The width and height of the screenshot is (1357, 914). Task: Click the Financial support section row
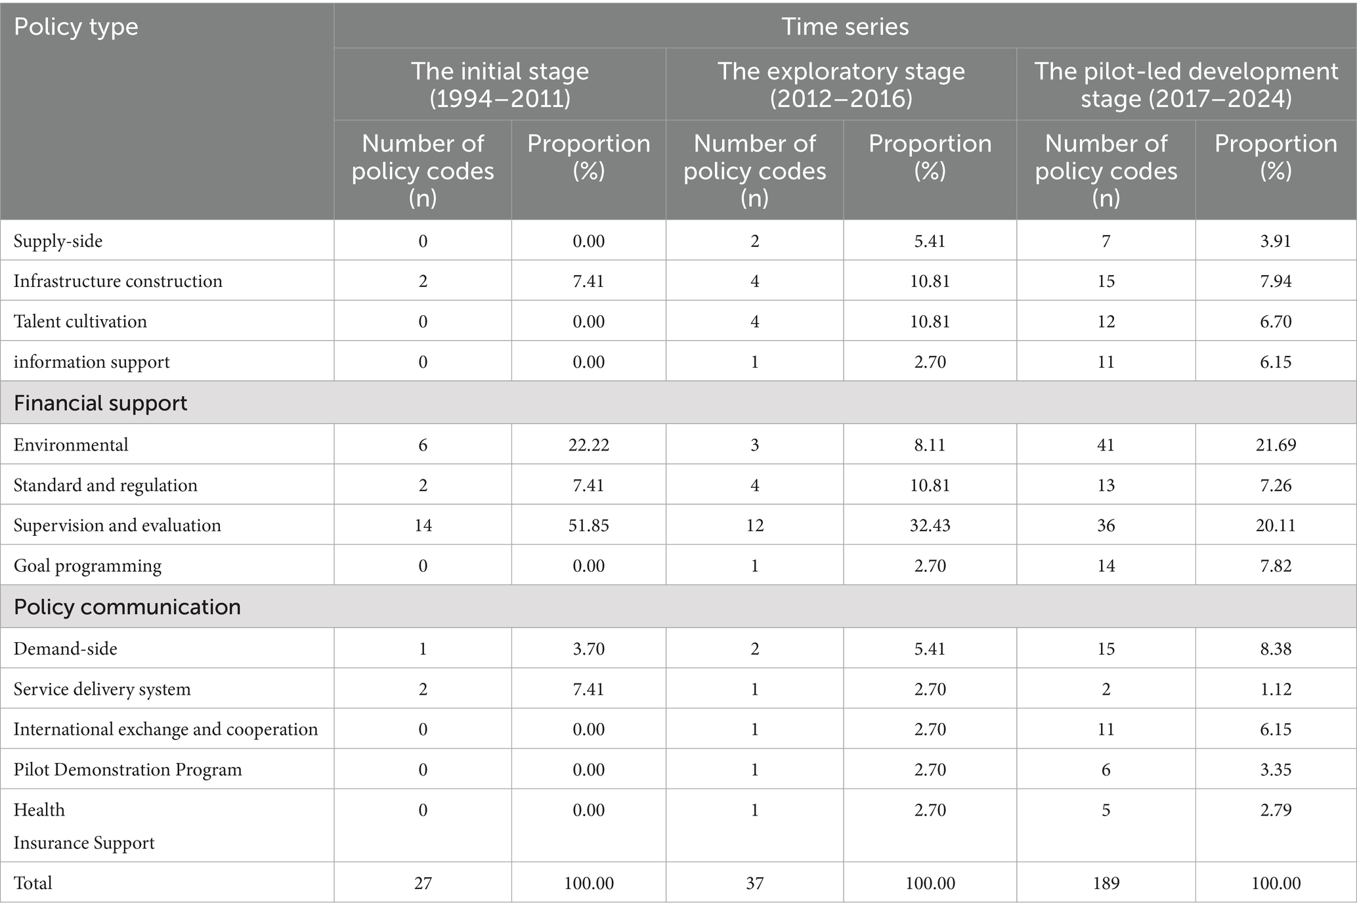click(678, 403)
